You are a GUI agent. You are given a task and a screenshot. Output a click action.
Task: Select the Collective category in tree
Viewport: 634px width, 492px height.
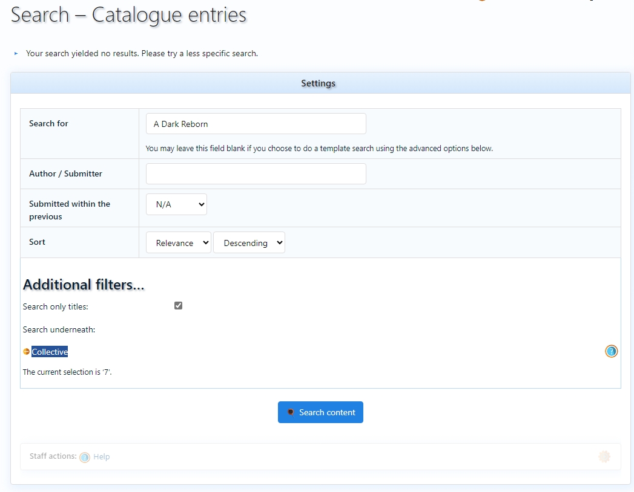(50, 352)
